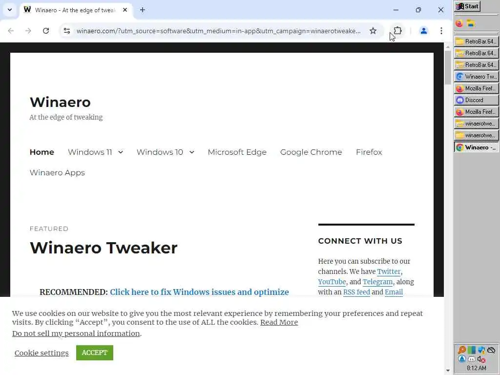500x375 pixels.
Task: Open a new Chrome tab
Action: (x=143, y=10)
